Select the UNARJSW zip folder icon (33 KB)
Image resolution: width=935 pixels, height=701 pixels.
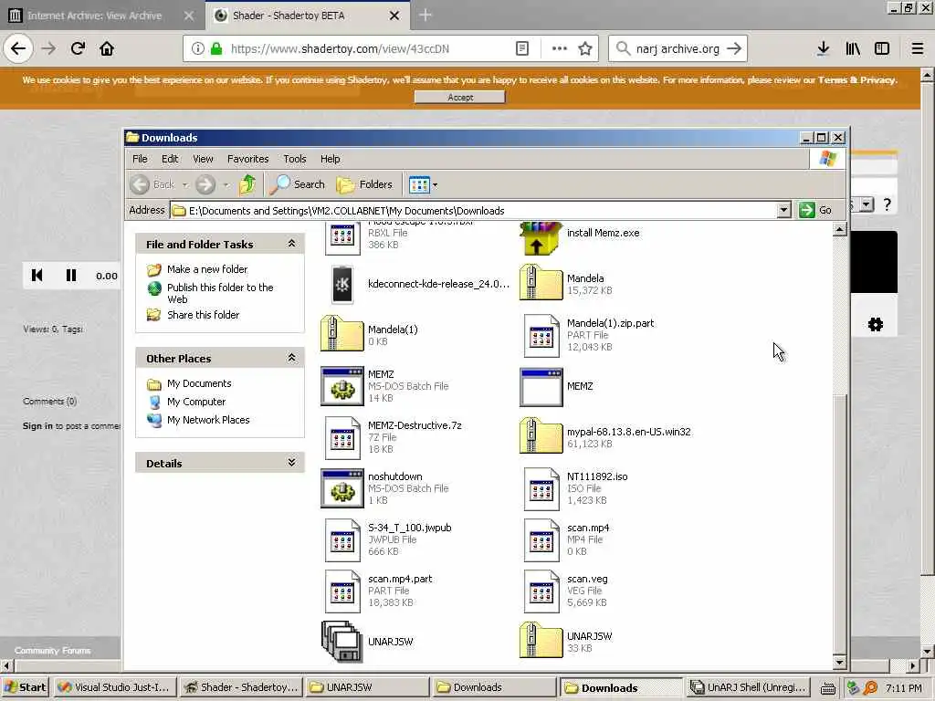tap(541, 640)
